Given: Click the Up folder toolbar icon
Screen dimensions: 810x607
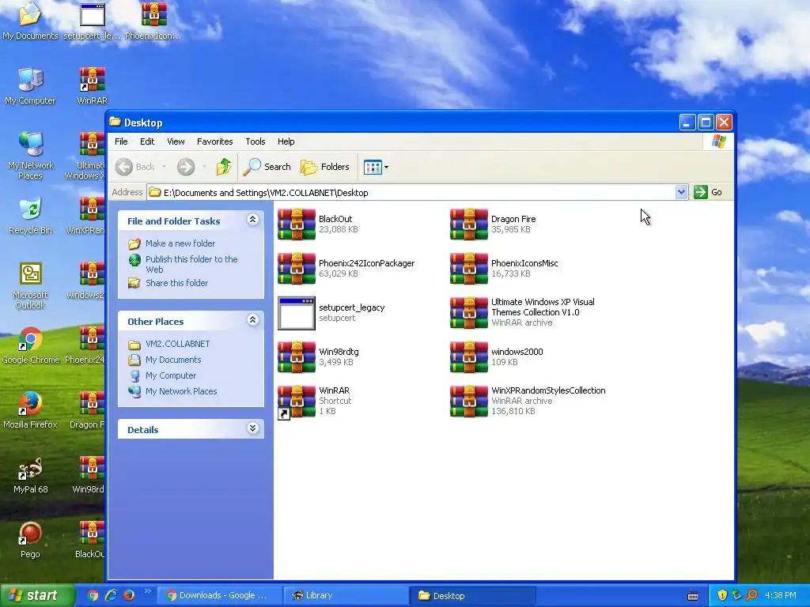Looking at the screenshot, I should click(224, 167).
